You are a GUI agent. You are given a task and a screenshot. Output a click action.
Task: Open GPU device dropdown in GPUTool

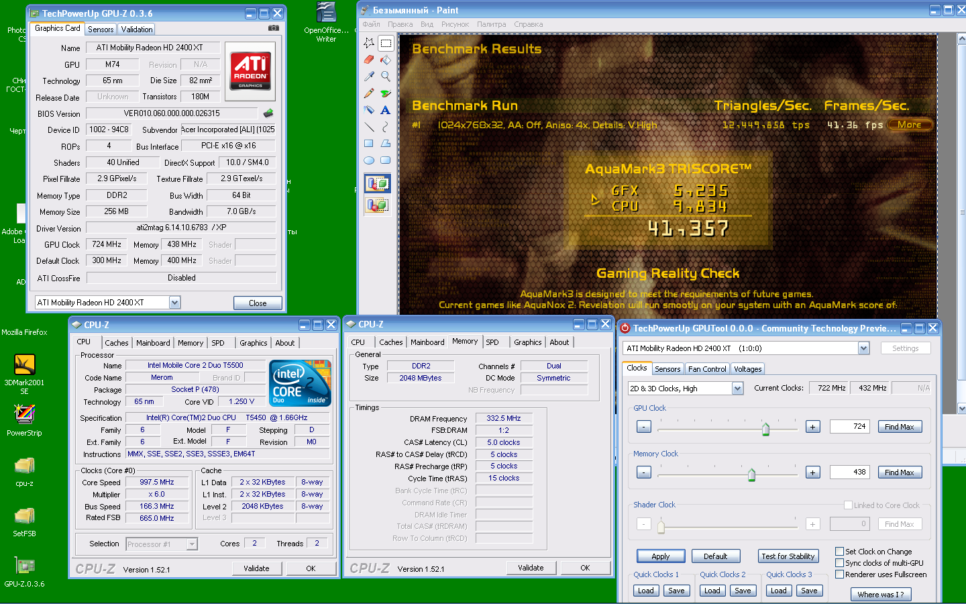click(863, 348)
